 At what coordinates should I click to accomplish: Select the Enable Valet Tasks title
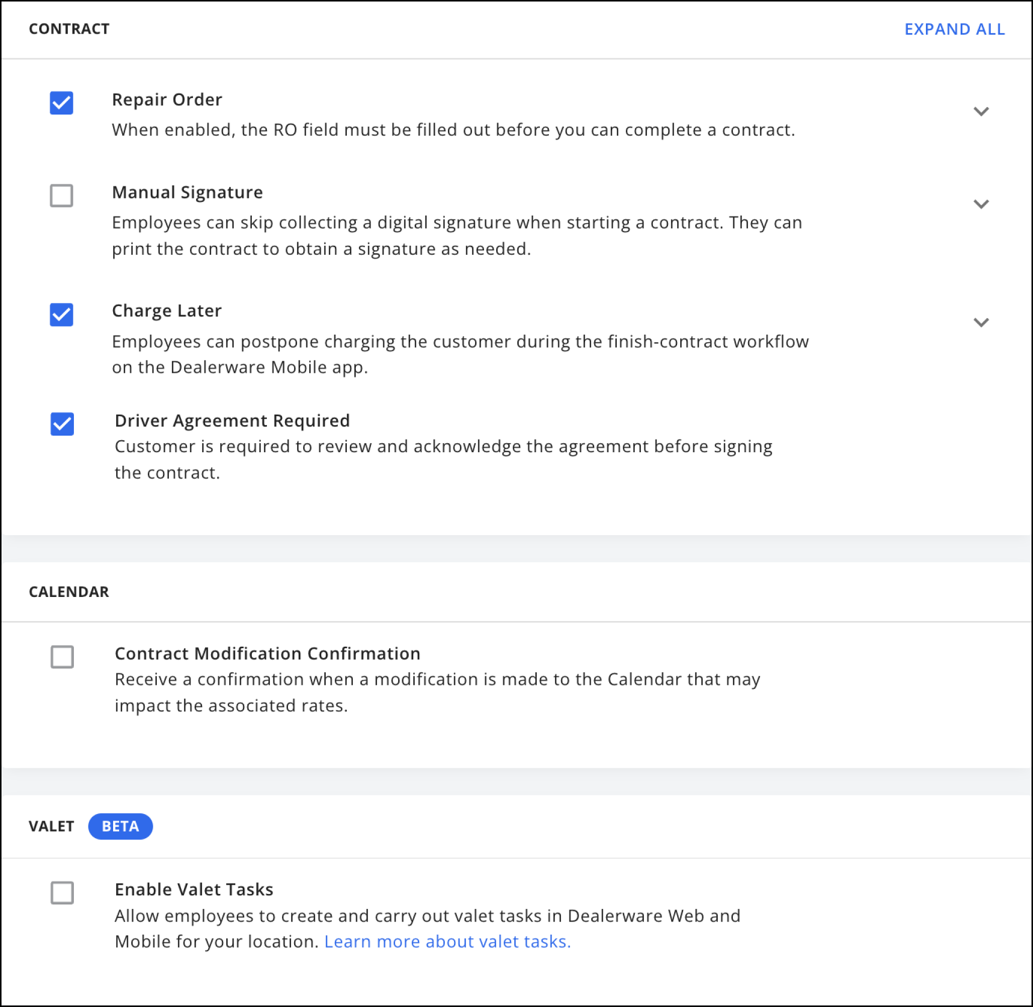point(194,889)
